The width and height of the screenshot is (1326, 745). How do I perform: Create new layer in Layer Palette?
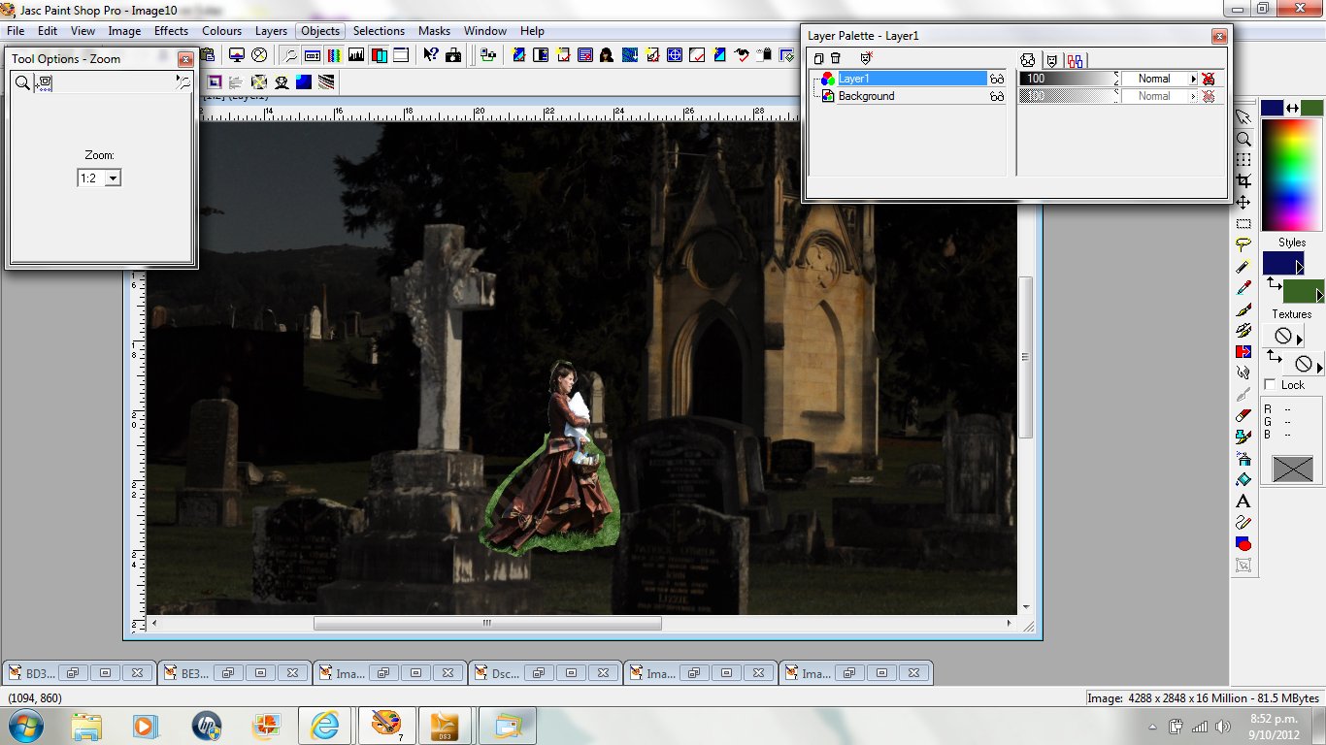pos(818,59)
